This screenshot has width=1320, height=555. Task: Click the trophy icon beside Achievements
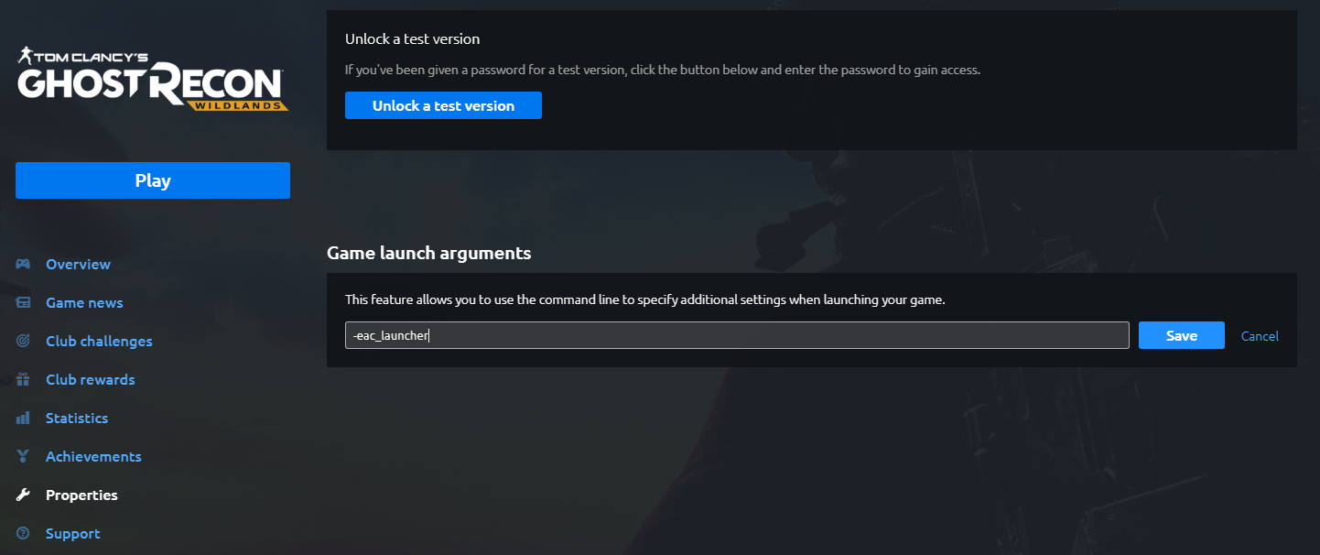[x=23, y=456]
